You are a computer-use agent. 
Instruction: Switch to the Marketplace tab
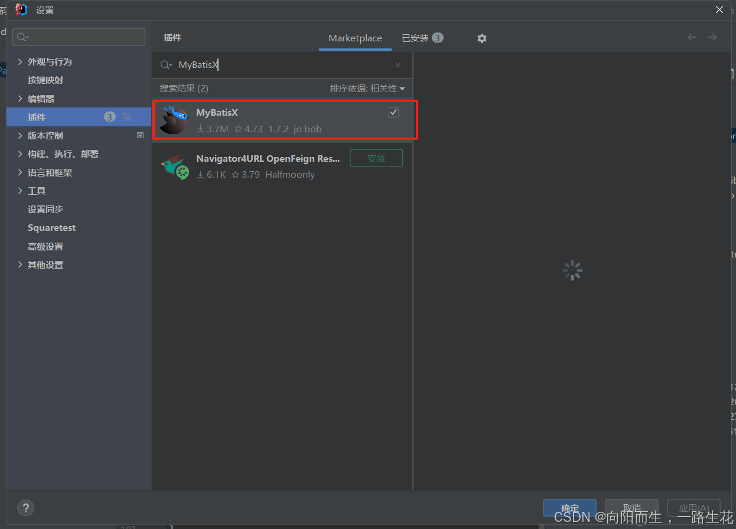[355, 38]
